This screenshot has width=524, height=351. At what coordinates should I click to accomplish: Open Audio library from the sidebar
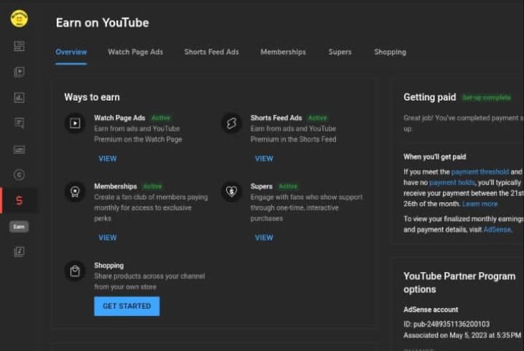pyautogui.click(x=19, y=251)
